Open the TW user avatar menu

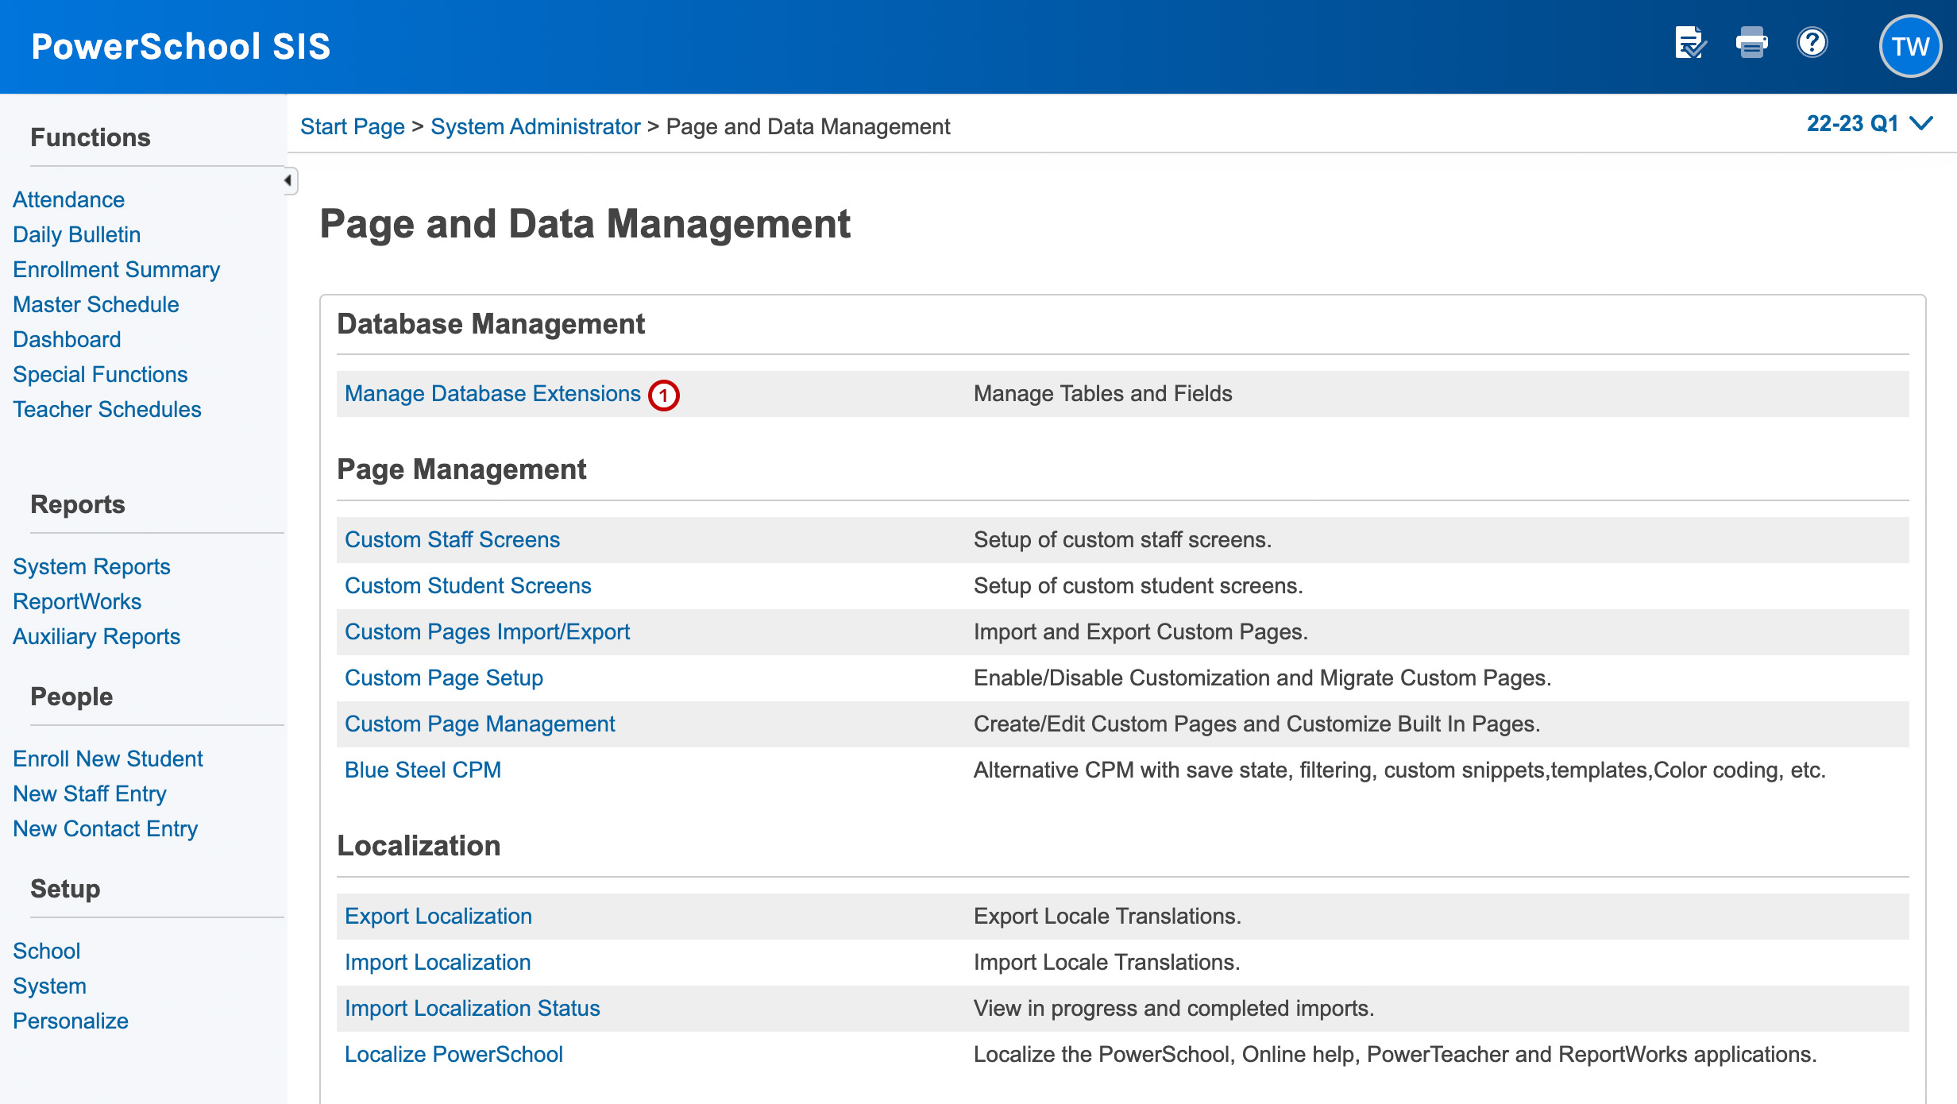tap(1910, 46)
